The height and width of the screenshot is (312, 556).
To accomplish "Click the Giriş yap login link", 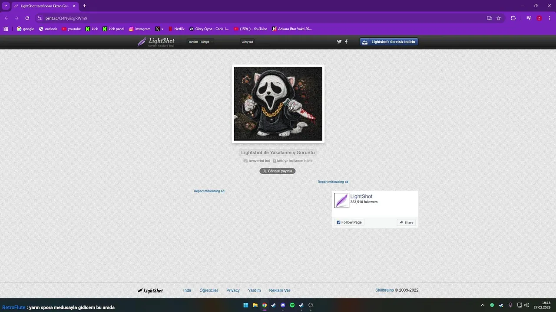I will pyautogui.click(x=248, y=42).
